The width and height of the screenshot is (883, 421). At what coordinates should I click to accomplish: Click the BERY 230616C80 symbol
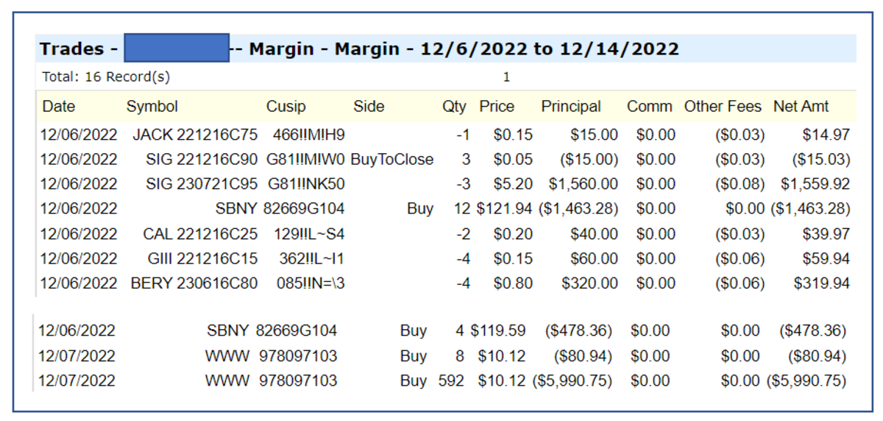(x=194, y=283)
